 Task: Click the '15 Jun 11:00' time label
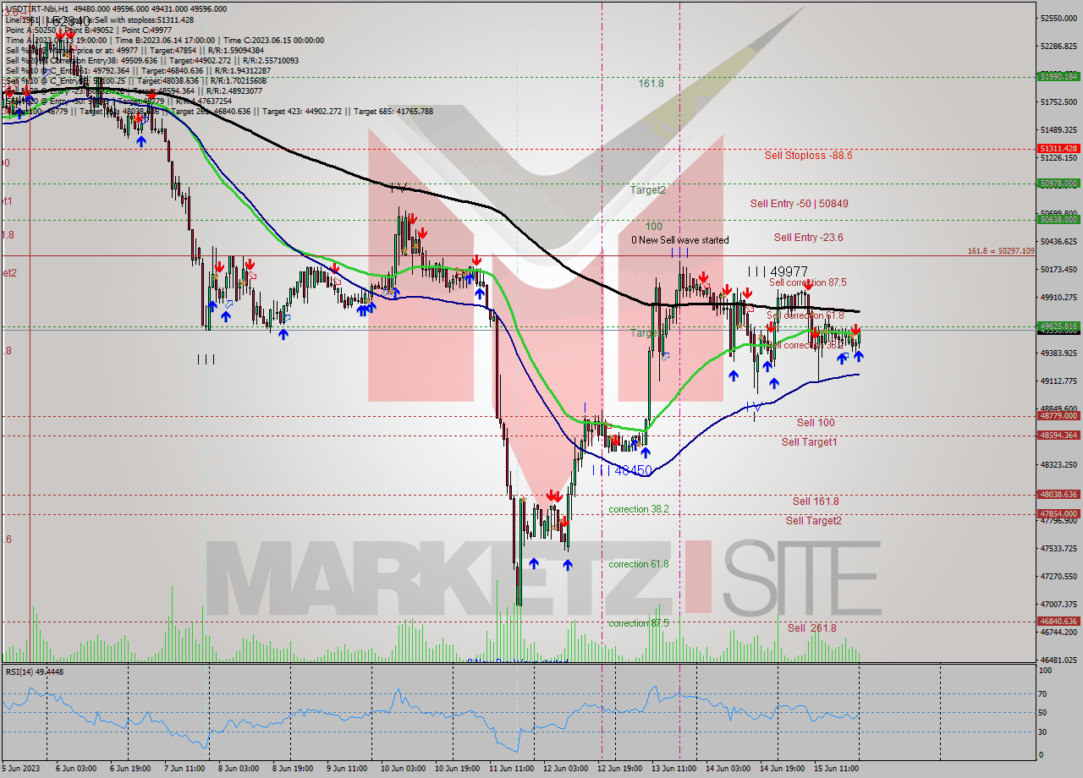pos(837,769)
